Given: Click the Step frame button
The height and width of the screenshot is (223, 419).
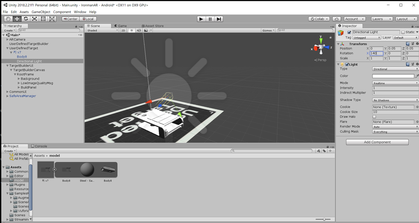Looking at the screenshot, I should click(219, 19).
